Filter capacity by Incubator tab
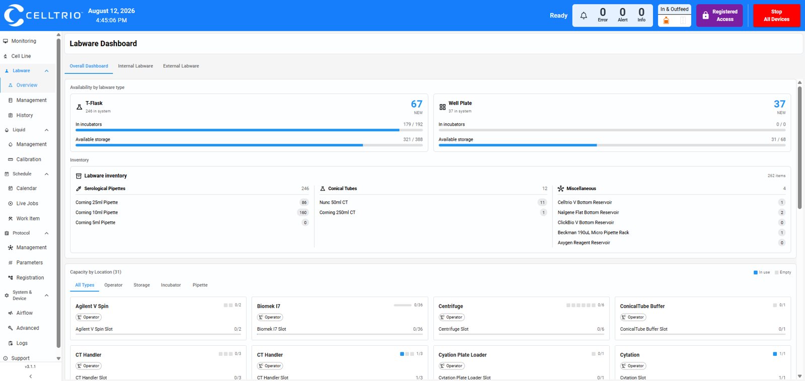 171,285
